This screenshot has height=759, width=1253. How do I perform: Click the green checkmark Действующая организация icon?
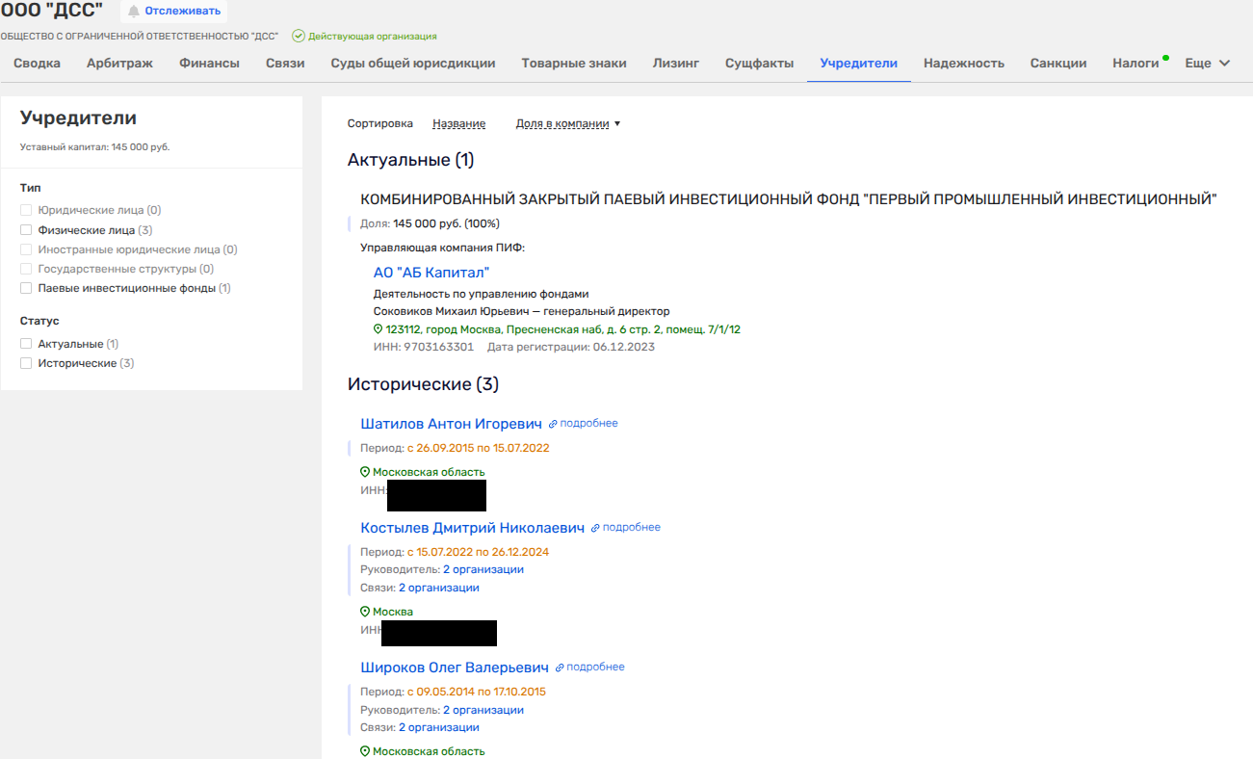pos(299,37)
